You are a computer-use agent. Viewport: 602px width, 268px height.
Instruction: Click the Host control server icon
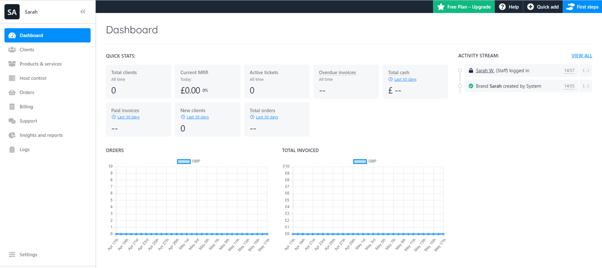point(12,78)
